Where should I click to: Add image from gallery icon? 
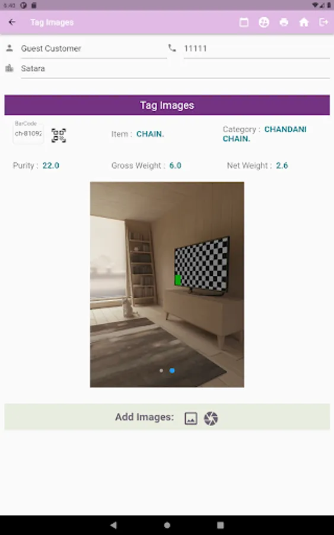click(190, 418)
